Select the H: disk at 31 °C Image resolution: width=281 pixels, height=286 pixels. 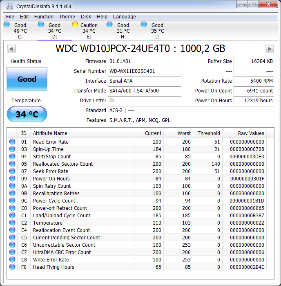(x=123, y=31)
